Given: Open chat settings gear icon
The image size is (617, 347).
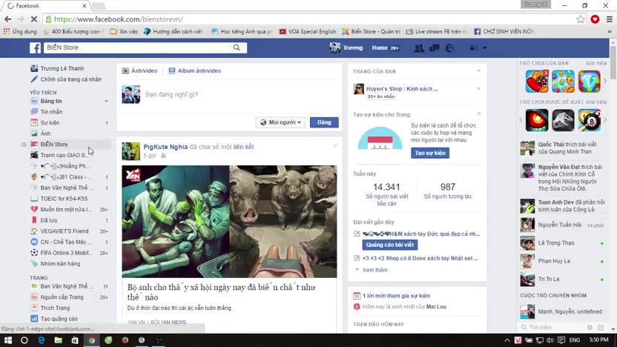Looking at the screenshot, I should pyautogui.click(x=590, y=327).
